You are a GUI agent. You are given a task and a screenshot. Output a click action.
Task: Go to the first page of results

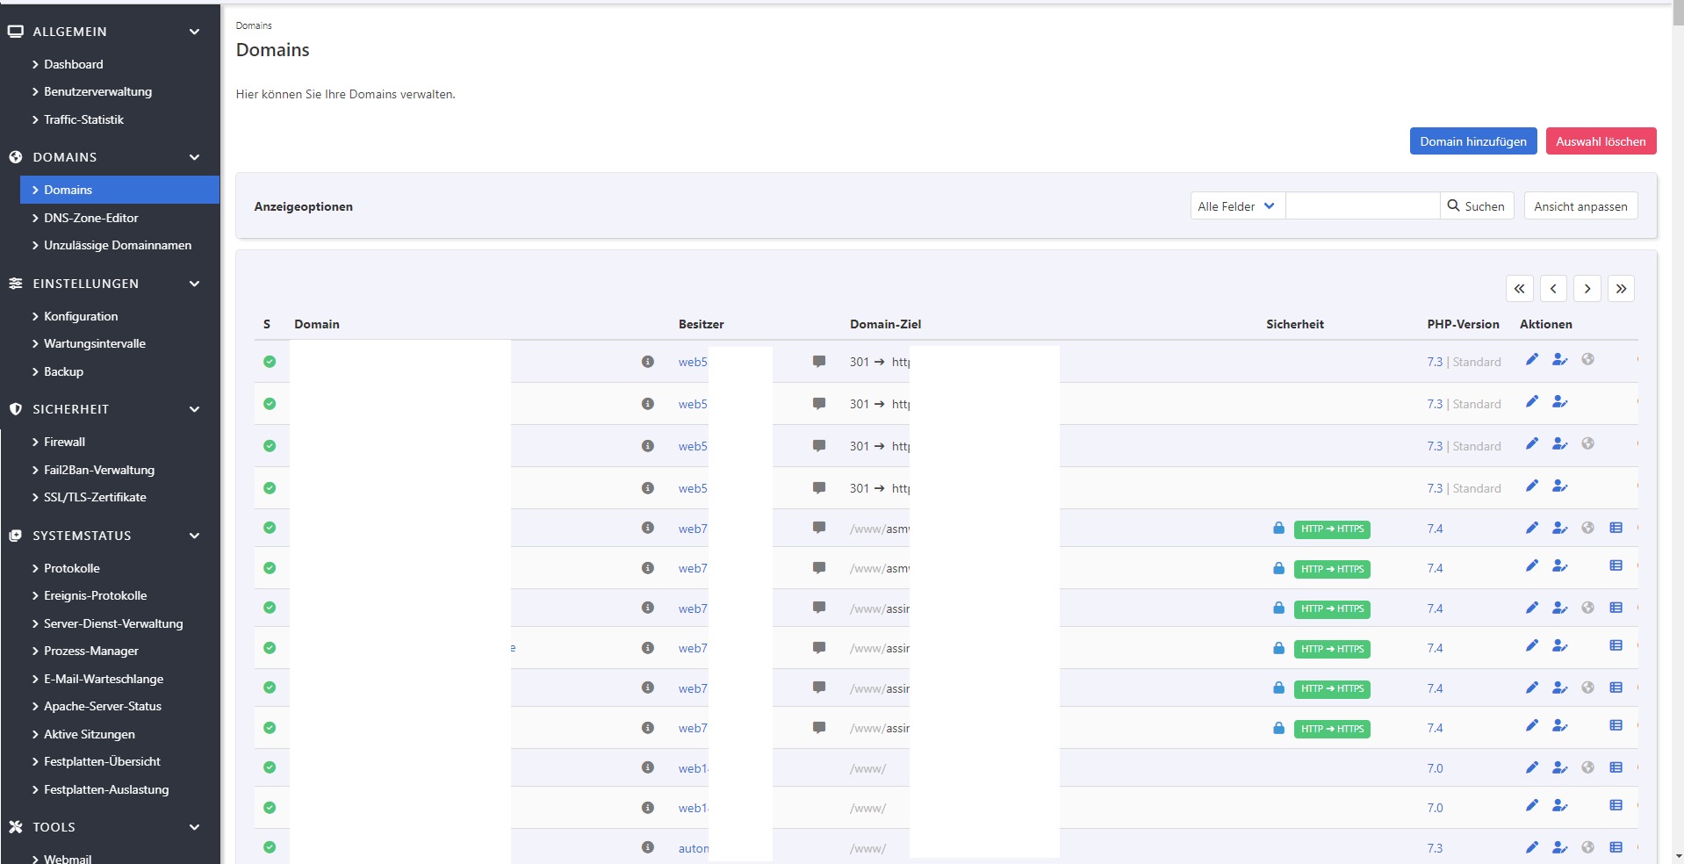coord(1519,289)
